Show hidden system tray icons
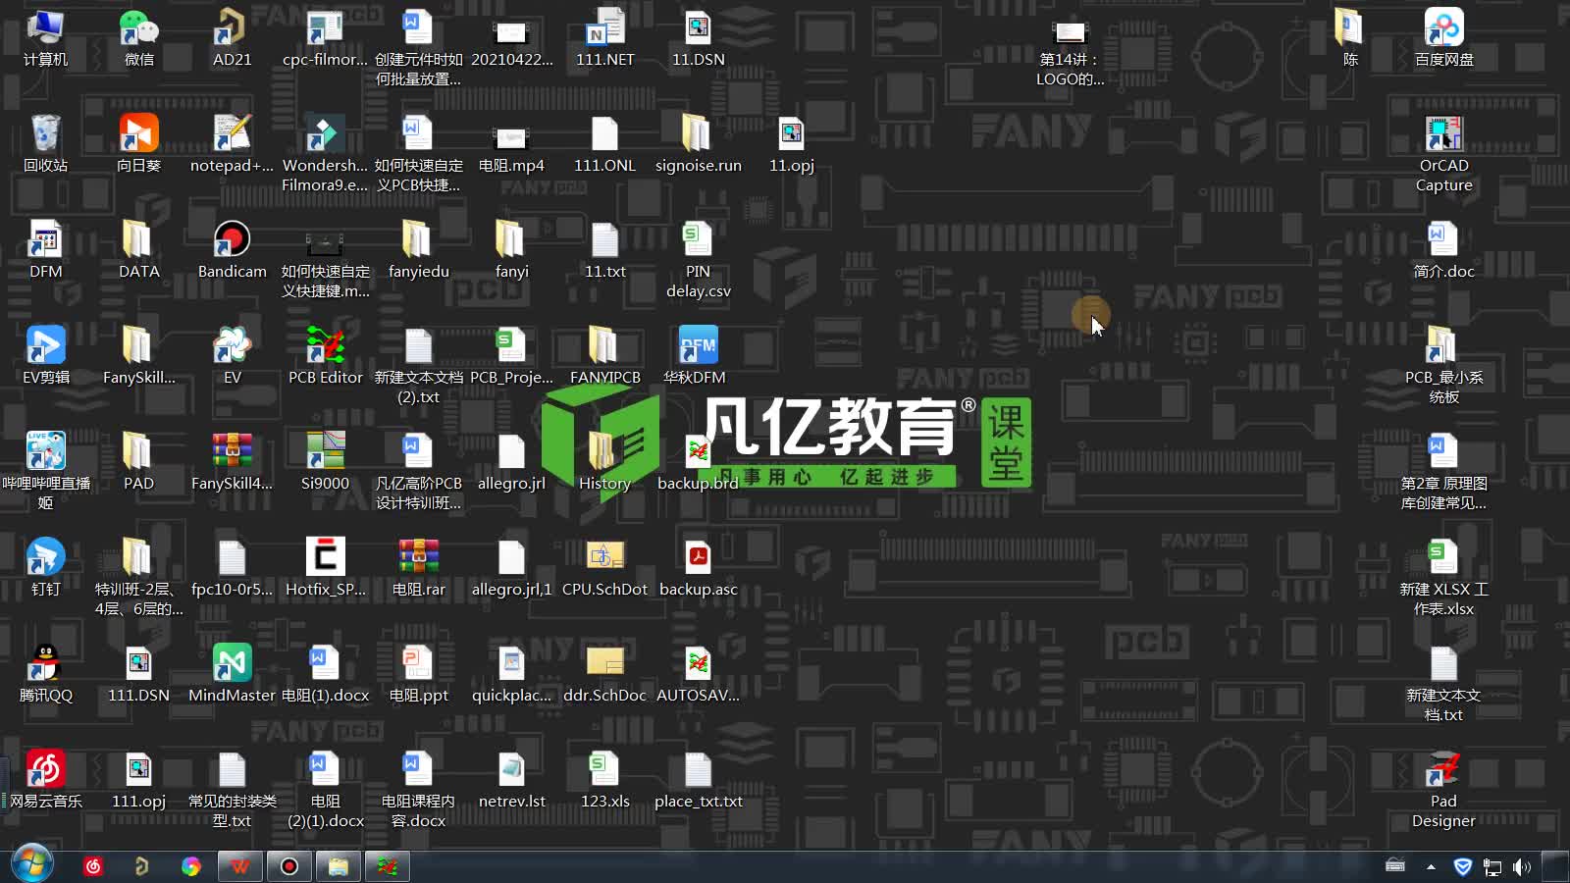This screenshot has width=1570, height=883. pos(1431,866)
